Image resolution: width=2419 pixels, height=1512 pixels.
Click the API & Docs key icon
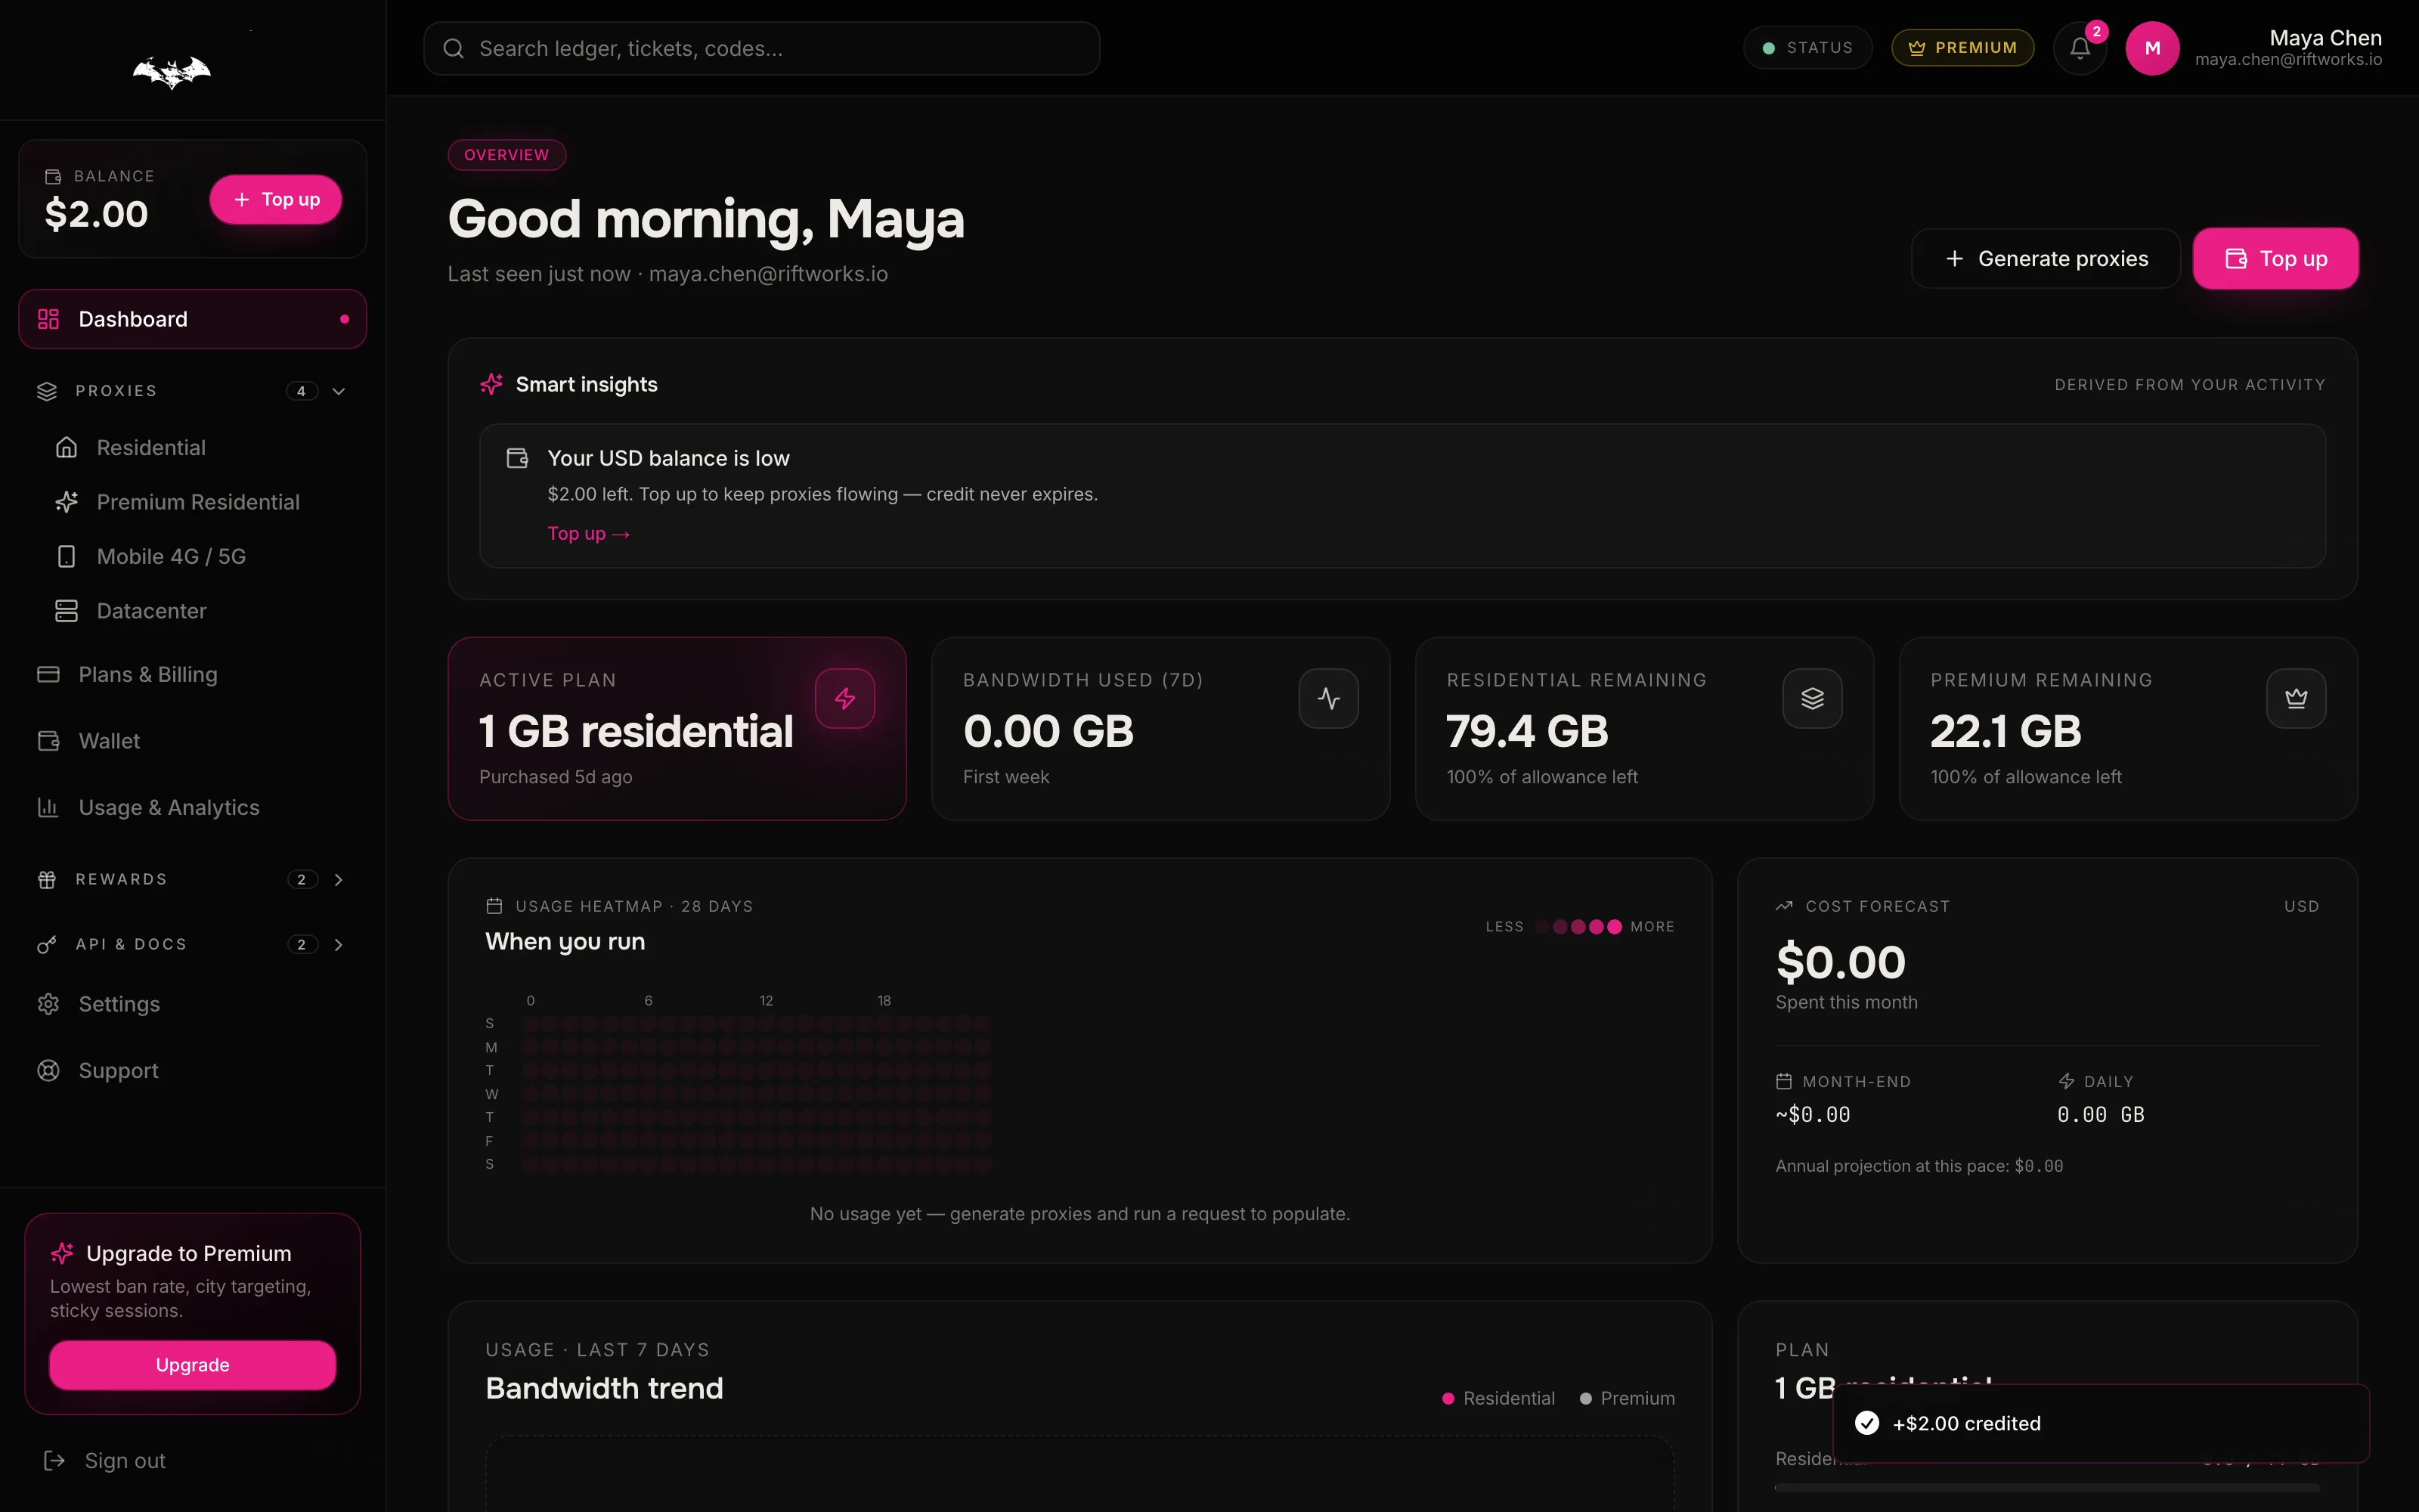point(46,944)
